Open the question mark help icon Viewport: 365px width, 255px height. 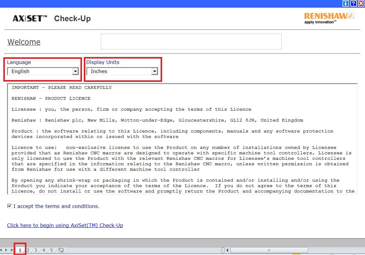click(x=353, y=3)
